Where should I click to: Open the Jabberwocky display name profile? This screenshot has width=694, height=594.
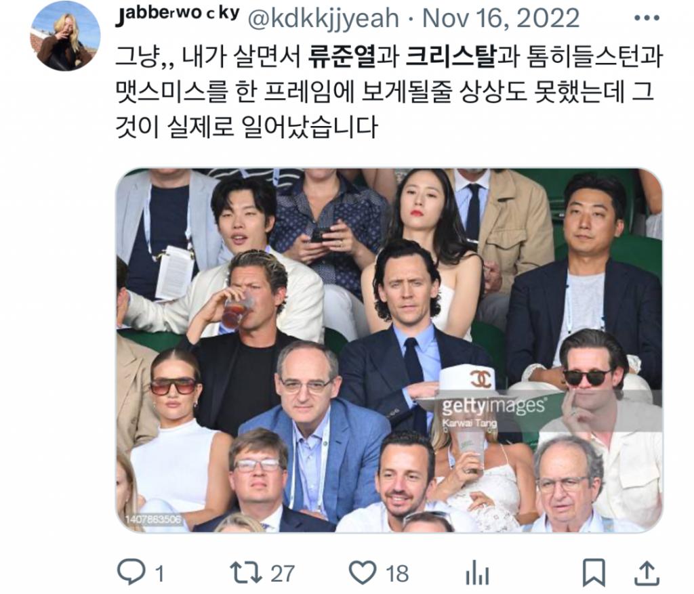click(177, 16)
